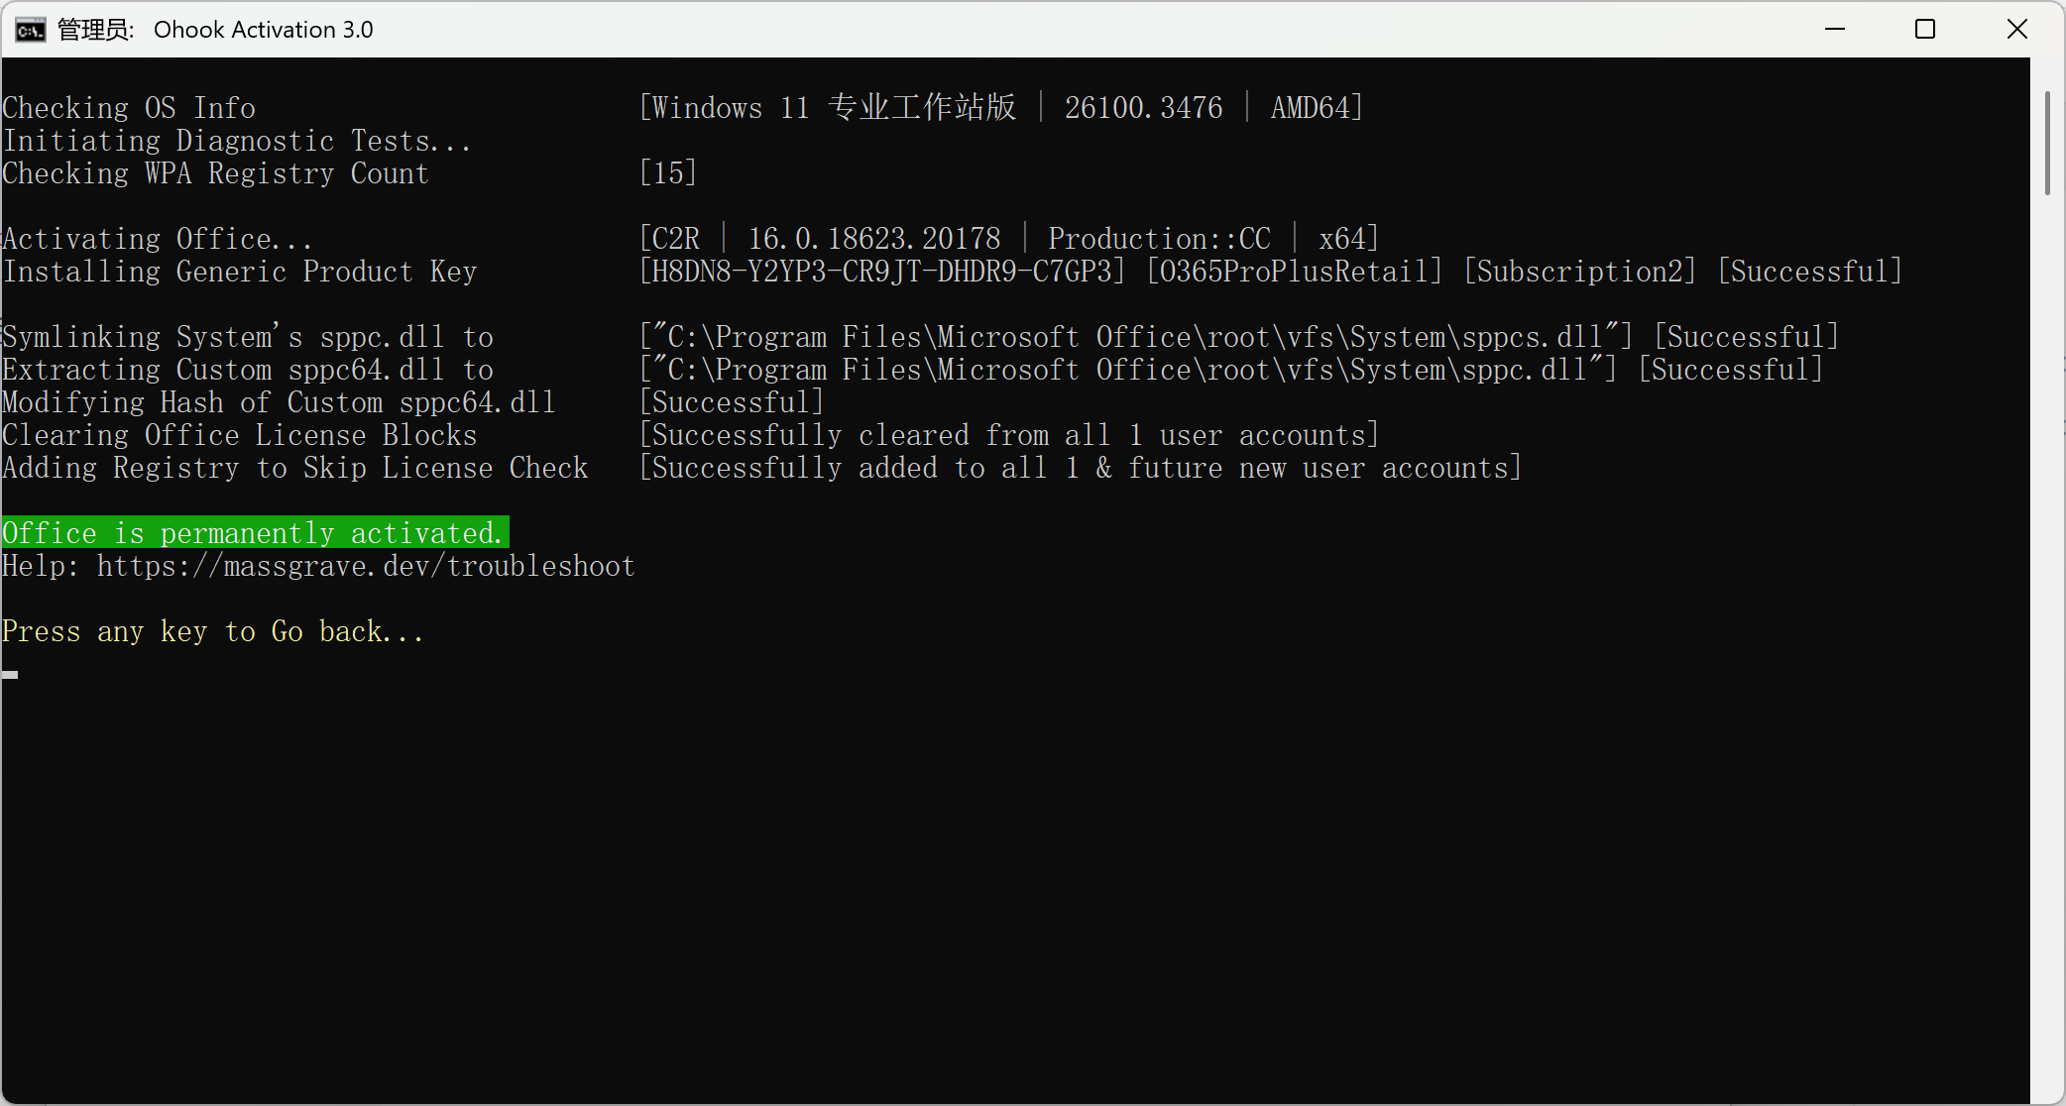This screenshot has height=1106, width=2066.
Task: Click the WPA Registry Count value 15
Action: coord(668,173)
